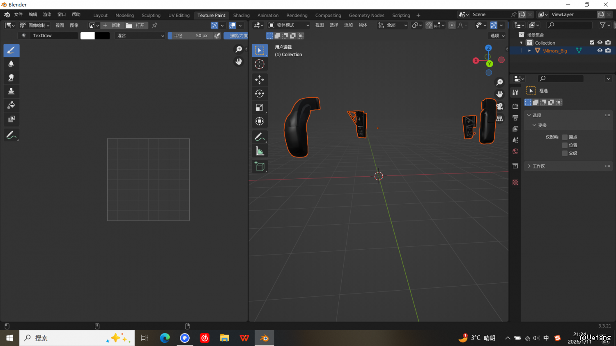Choose the Rotate tool in 3D viewport
The image size is (616, 346).
point(260,93)
